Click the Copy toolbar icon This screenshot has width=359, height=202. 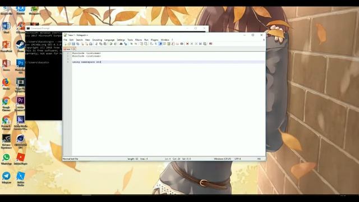click(101, 44)
